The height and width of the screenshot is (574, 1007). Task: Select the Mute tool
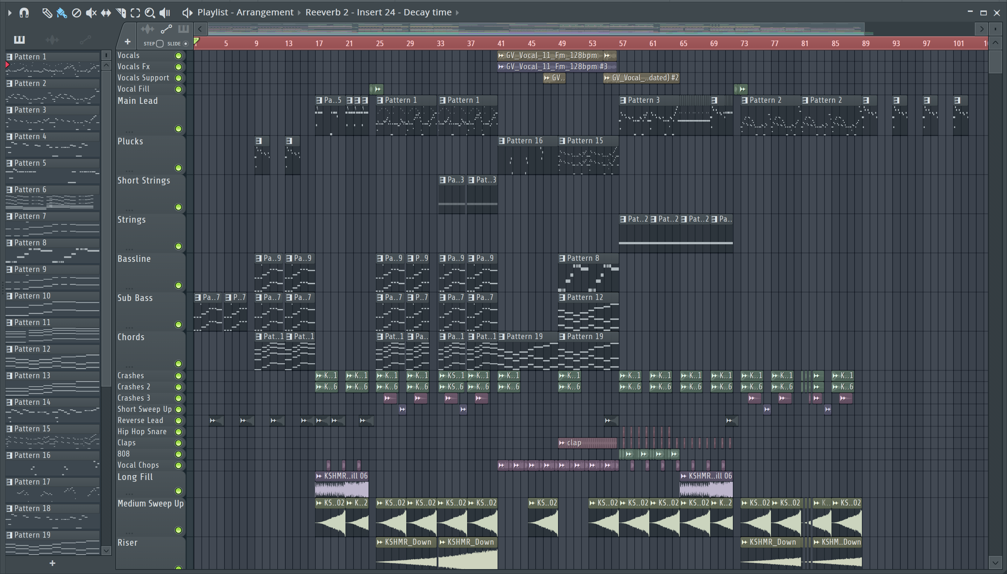pyautogui.click(x=91, y=13)
